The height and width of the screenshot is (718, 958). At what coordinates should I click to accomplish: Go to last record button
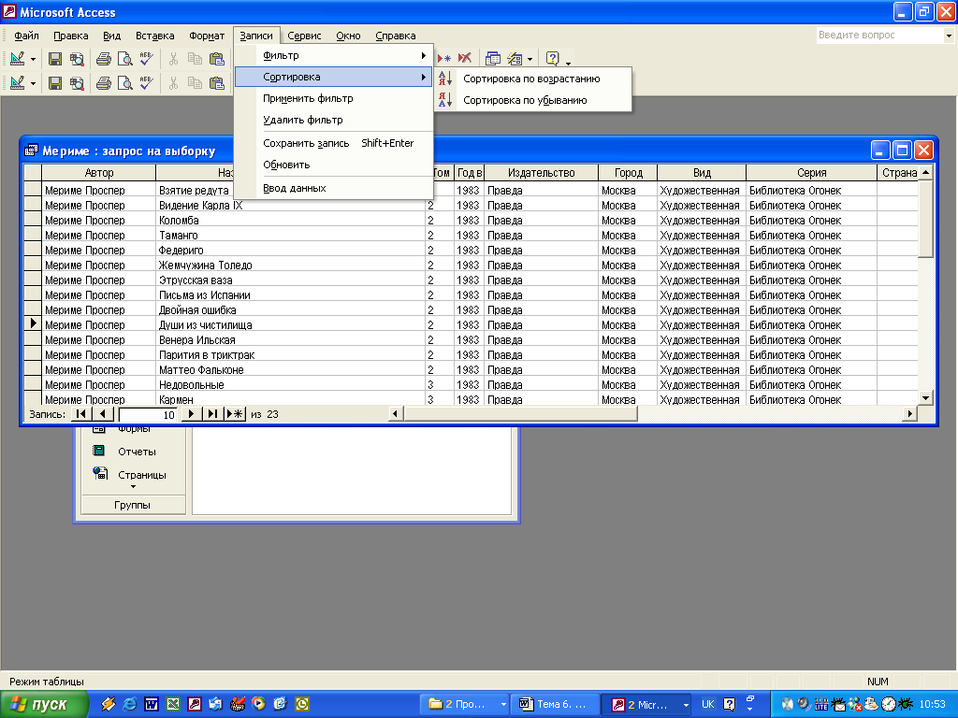[212, 414]
